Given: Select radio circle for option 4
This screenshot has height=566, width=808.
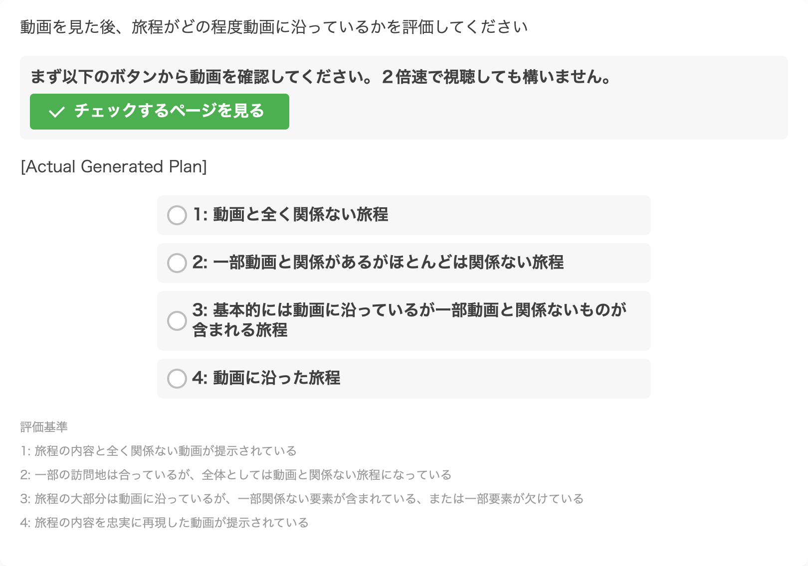Looking at the screenshot, I should (x=177, y=379).
